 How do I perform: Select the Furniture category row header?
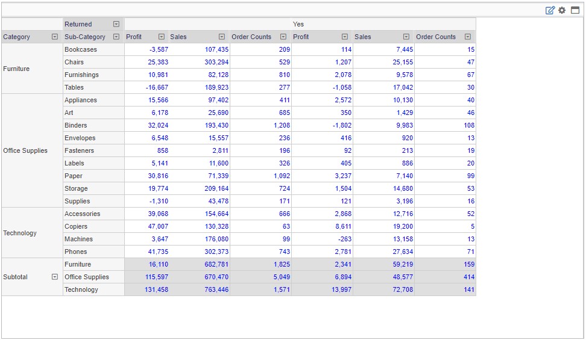click(16, 69)
